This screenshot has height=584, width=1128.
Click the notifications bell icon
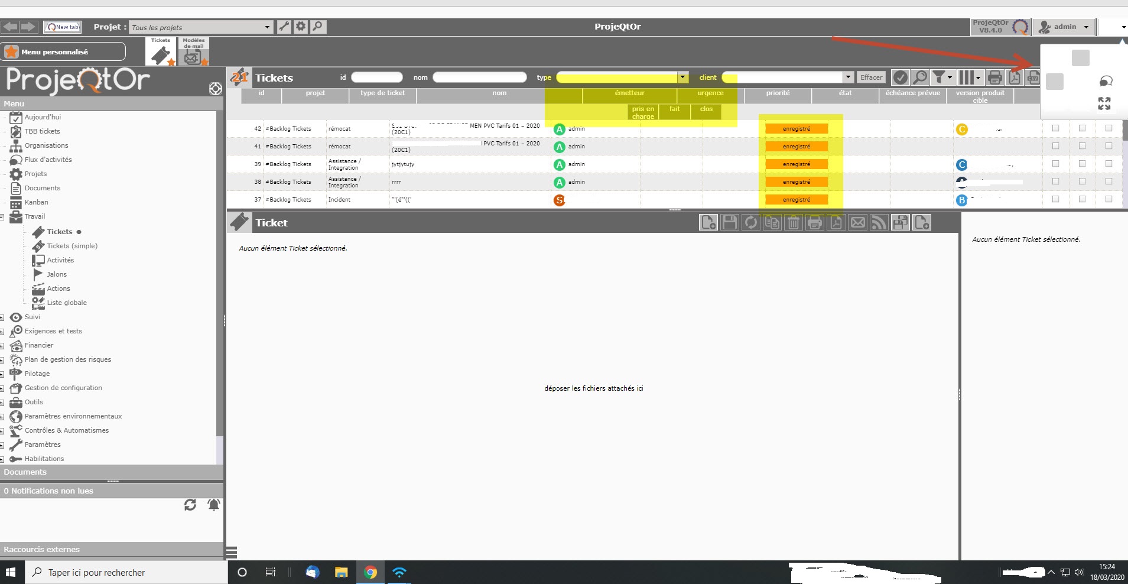pos(214,505)
